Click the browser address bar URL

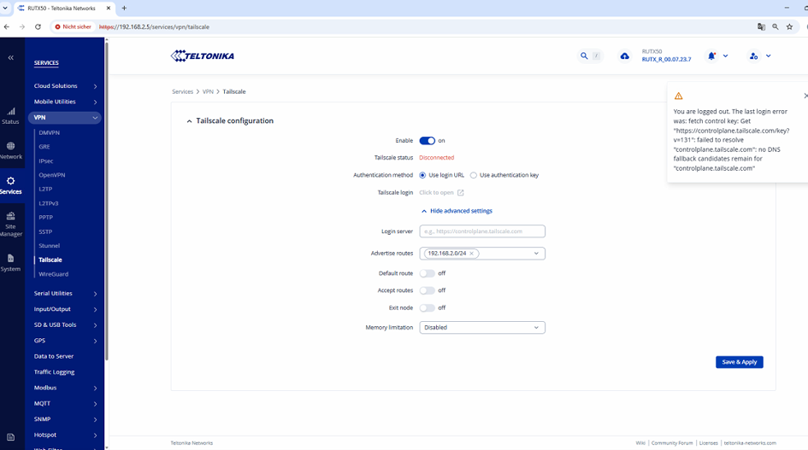pyautogui.click(x=154, y=26)
